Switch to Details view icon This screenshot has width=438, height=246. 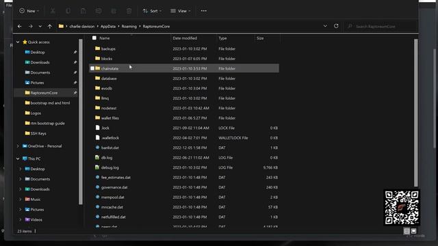pos(407,231)
